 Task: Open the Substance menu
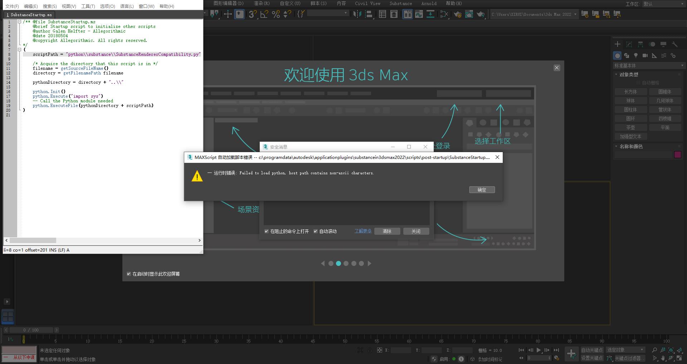point(400,4)
